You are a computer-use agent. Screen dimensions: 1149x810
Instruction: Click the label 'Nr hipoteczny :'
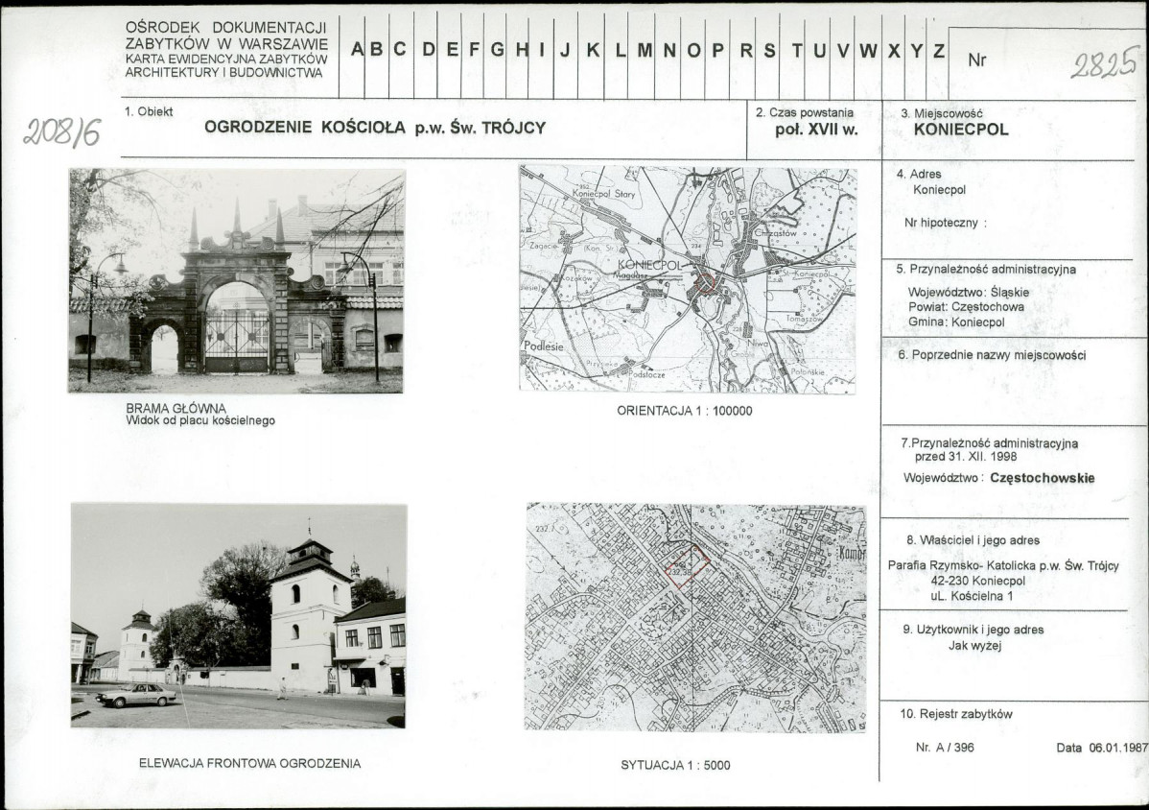[946, 223]
